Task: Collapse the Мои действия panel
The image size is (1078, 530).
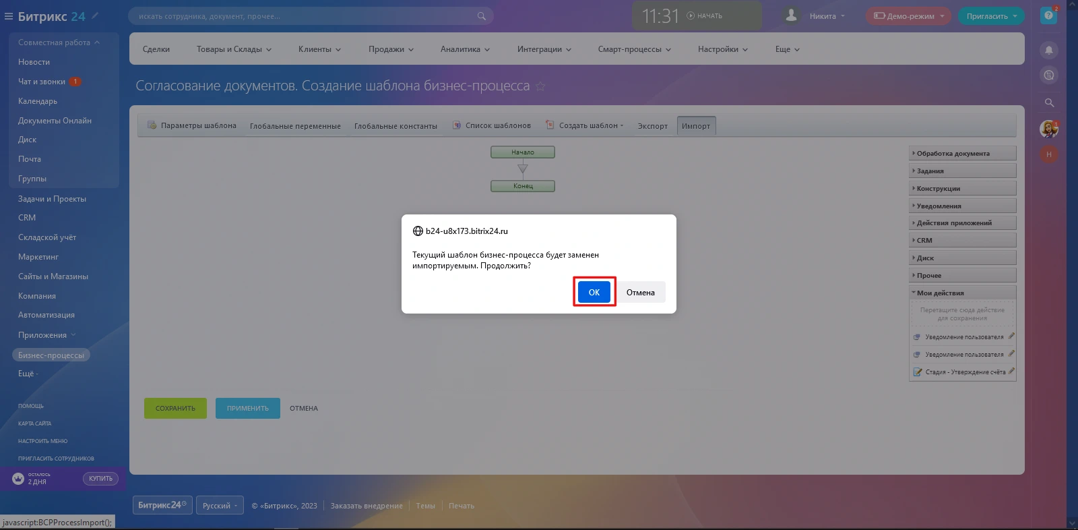Action: click(x=940, y=293)
